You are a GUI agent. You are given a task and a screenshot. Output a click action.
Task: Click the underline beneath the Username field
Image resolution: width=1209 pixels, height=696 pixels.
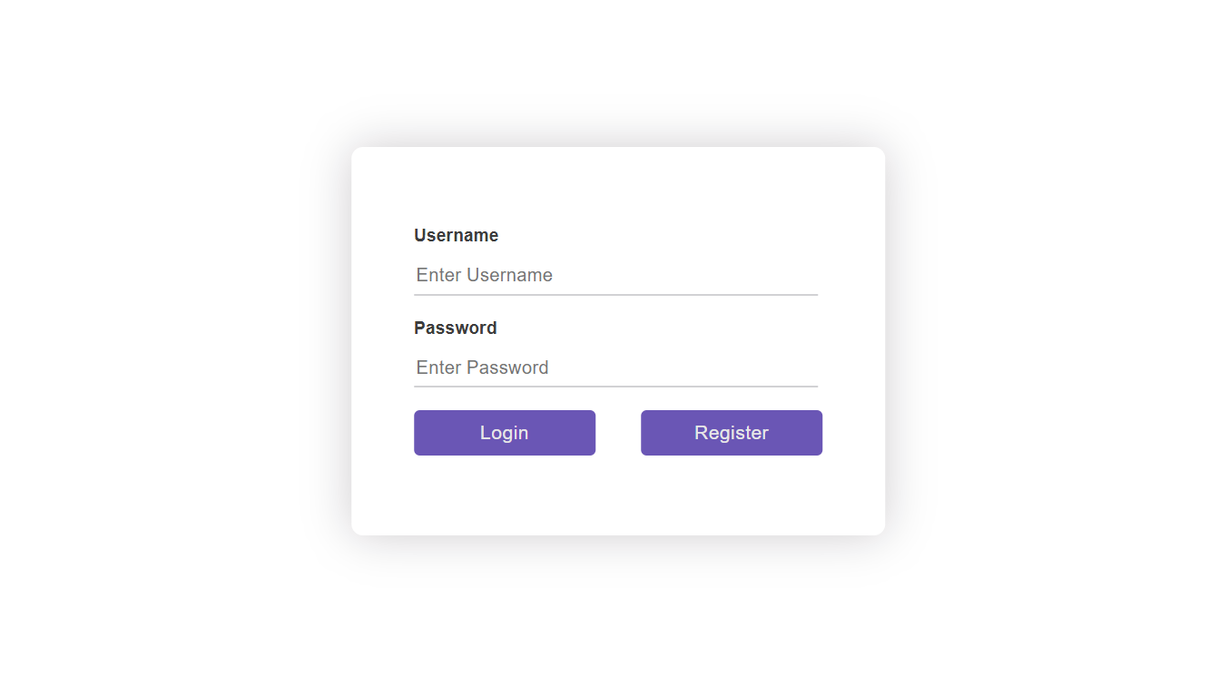click(615, 295)
